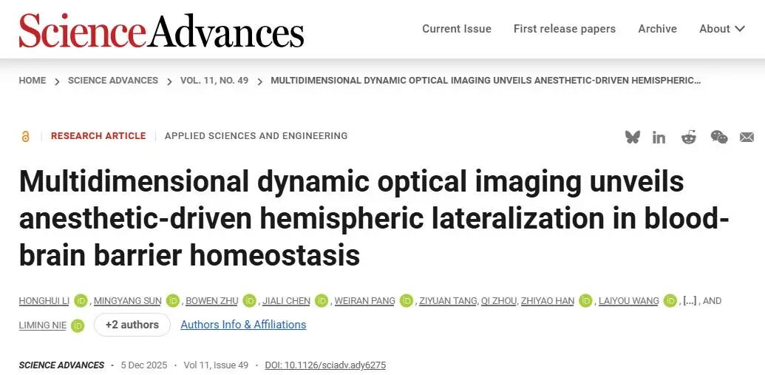Screen dimensions: 765x375
Task: Open Current Issue menu item
Action: pyautogui.click(x=456, y=29)
